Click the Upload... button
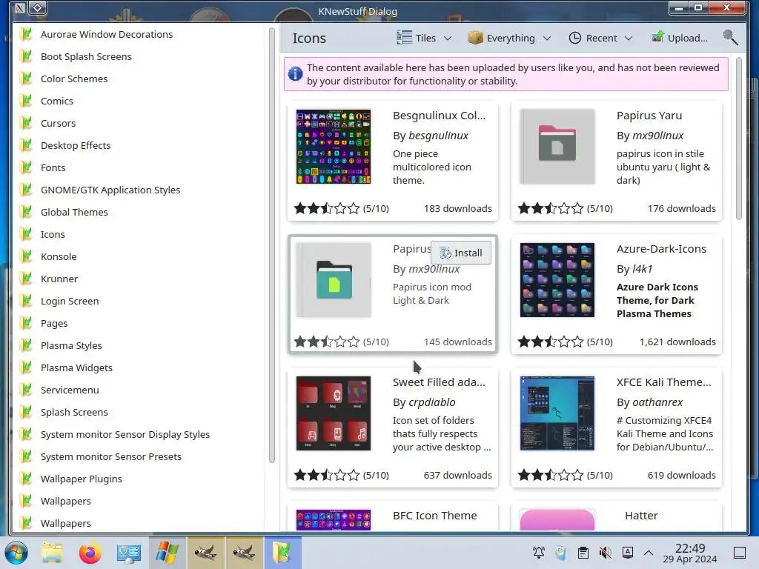The height and width of the screenshot is (569, 759). click(680, 38)
